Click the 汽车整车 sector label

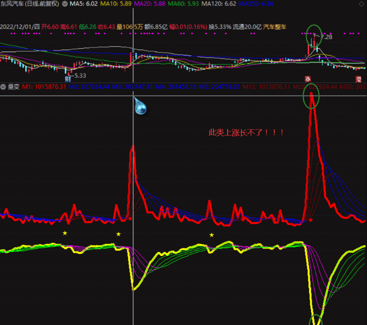pos(275,27)
